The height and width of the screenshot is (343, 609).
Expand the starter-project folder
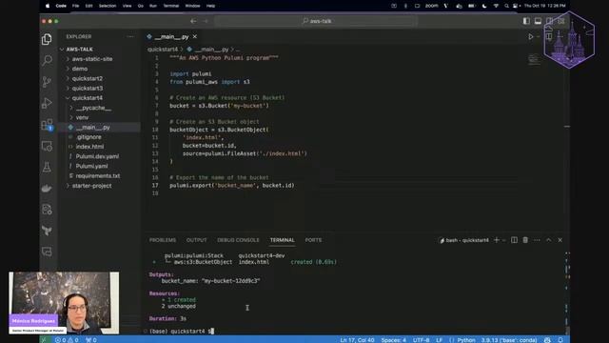[x=91, y=186]
